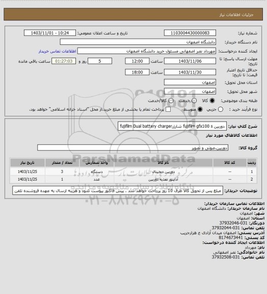Click the delivery city اصفهان field
The width and height of the screenshot is (267, 294).
coord(190,91)
